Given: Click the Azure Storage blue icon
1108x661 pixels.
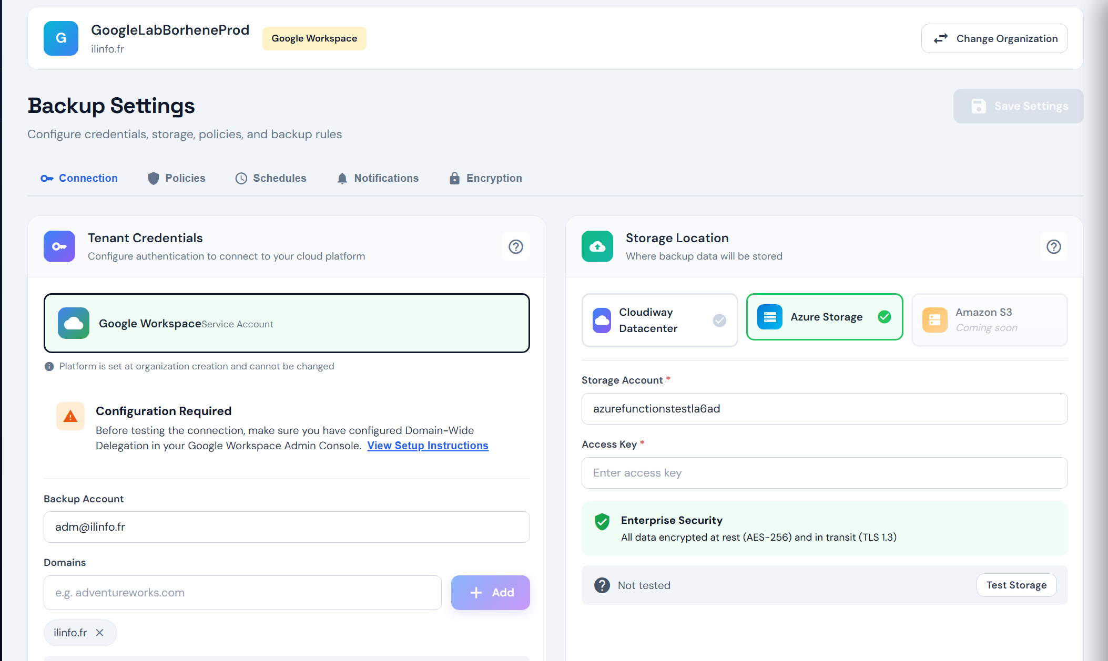Looking at the screenshot, I should [770, 317].
